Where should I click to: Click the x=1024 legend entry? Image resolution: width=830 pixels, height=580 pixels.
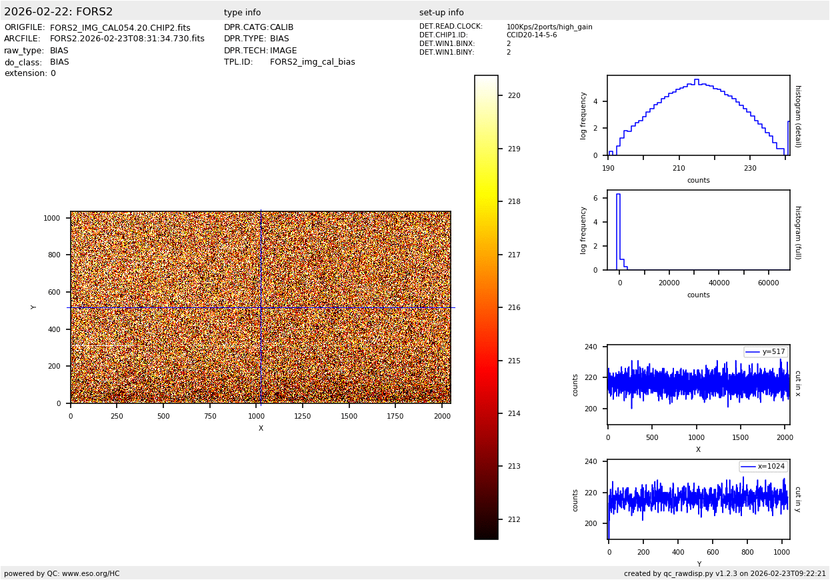(763, 467)
